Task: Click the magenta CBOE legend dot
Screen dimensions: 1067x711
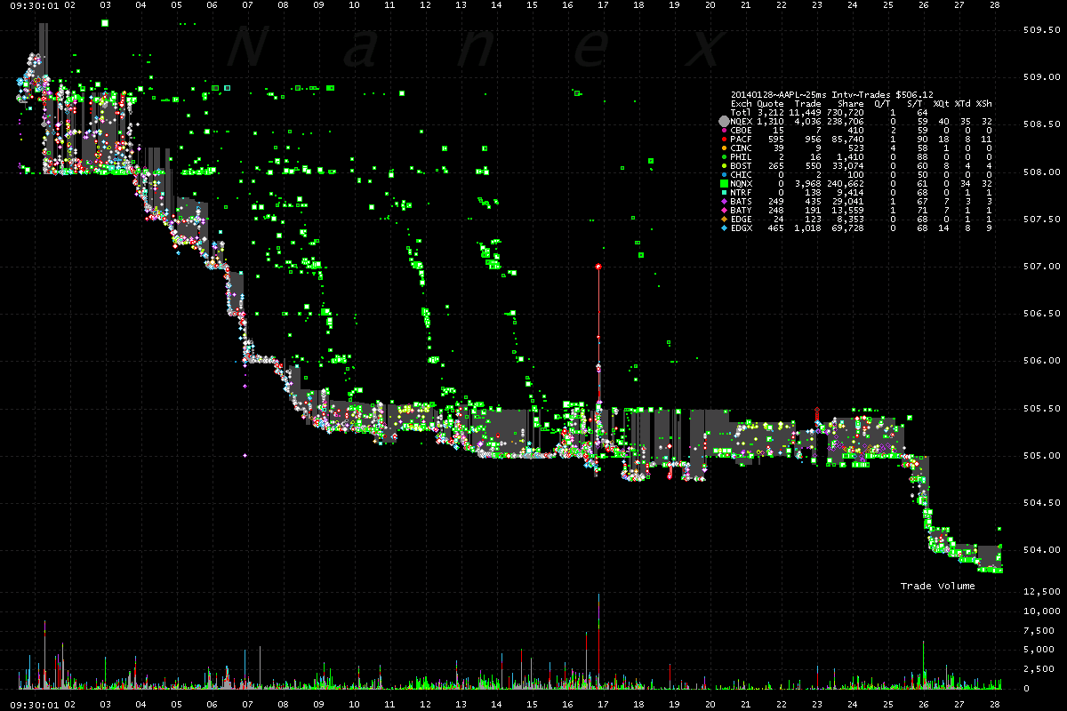Action: click(724, 131)
